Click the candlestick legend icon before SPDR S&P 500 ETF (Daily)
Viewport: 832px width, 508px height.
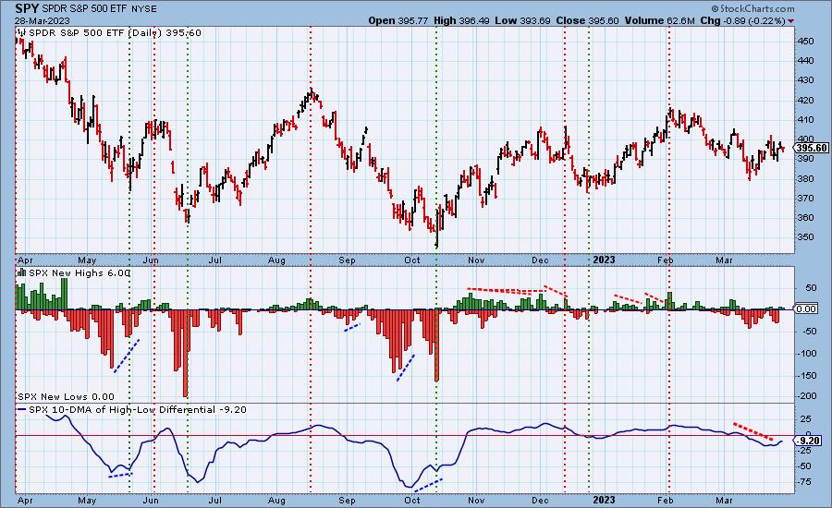(22, 33)
